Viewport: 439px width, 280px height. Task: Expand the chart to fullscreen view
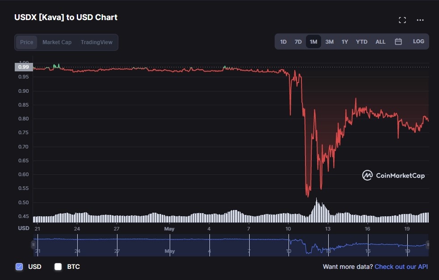(x=402, y=20)
